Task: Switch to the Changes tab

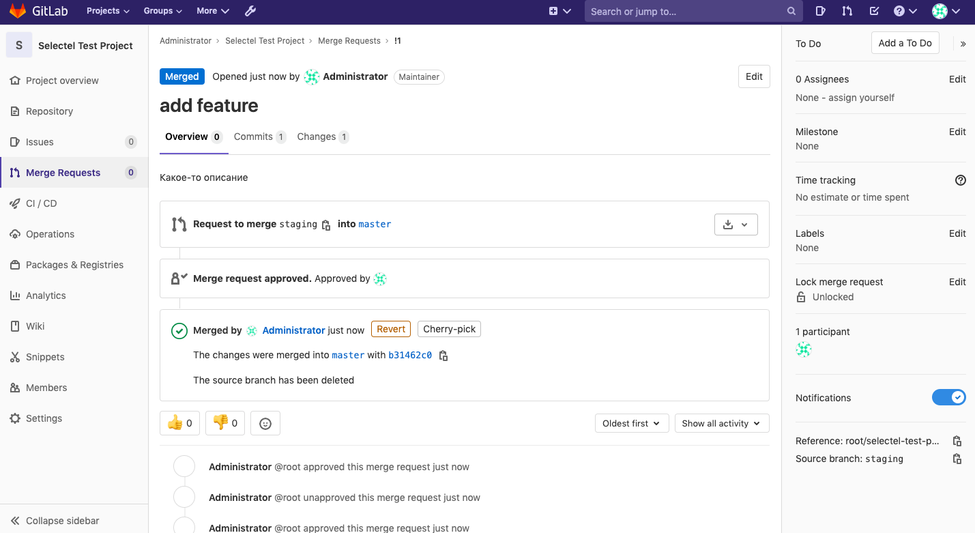Action: (x=323, y=136)
